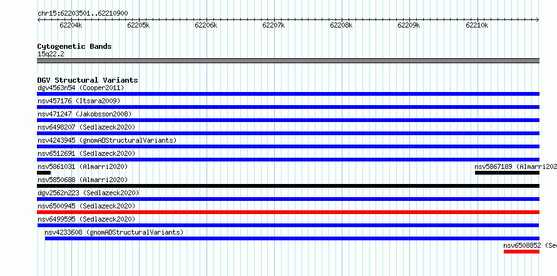Click the 62208k ruler position
This screenshot has width=557, height=276.
coord(341,25)
